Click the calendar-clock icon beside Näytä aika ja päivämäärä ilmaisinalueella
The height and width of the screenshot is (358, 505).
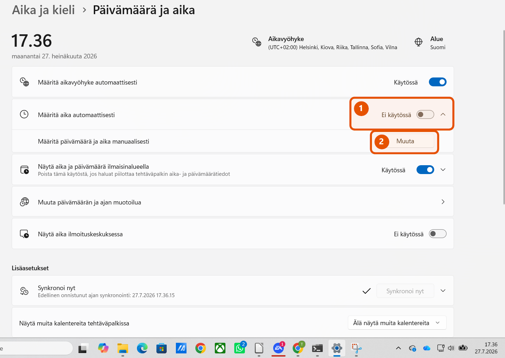coord(24,170)
